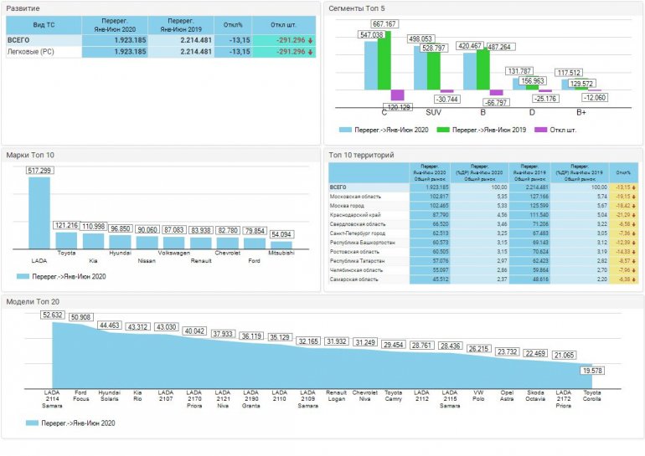Click red down arrow in ВСЕГО row of Развитие
Screen dimensions: 645x456
coord(311,39)
